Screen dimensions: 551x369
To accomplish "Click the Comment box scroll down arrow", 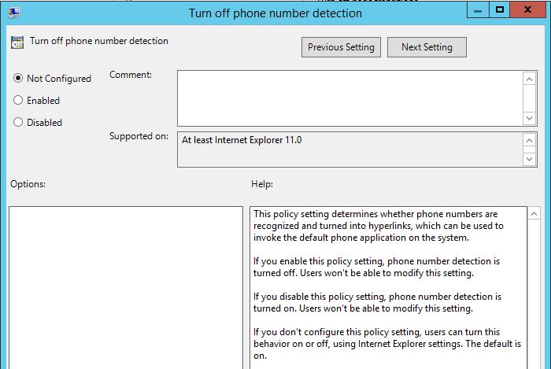I will [x=530, y=117].
